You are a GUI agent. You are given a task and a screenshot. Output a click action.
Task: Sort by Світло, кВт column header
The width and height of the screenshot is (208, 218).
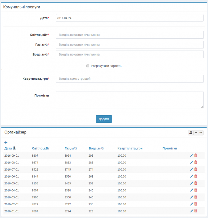click(x=40, y=148)
